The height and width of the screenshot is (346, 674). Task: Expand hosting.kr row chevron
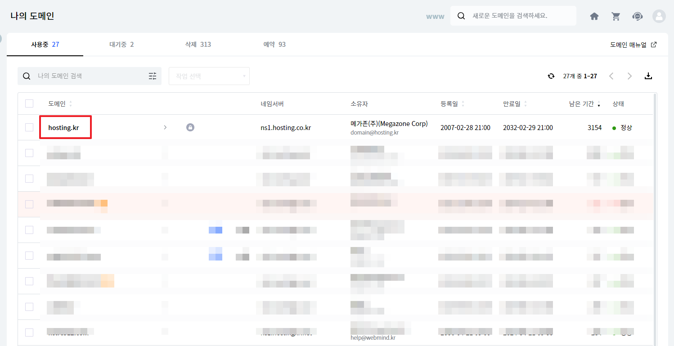(165, 128)
